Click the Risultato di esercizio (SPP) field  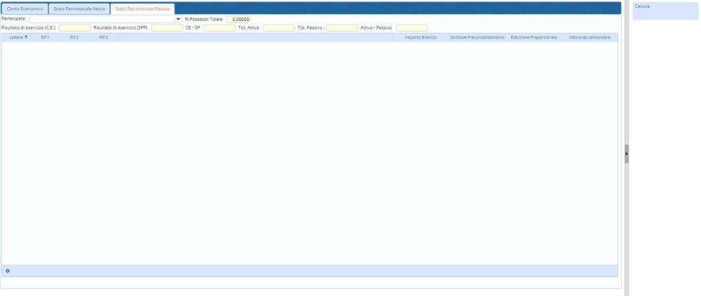[x=167, y=28]
